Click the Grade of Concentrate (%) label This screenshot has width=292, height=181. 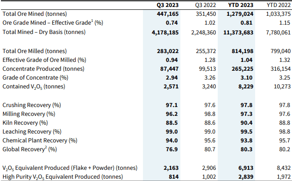click(36, 78)
